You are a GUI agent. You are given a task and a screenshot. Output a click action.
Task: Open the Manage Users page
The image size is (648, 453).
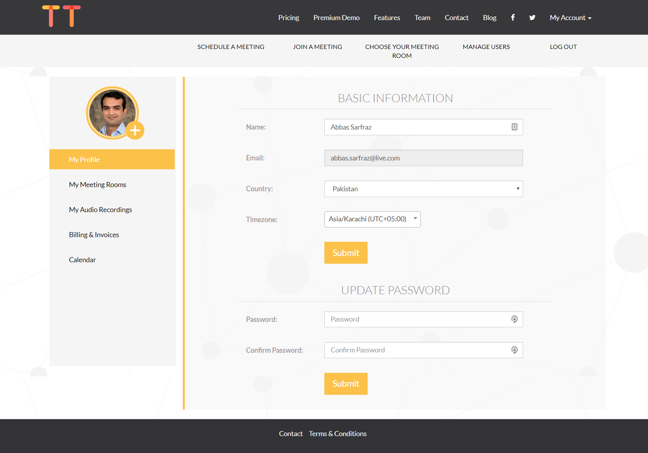[x=486, y=47]
